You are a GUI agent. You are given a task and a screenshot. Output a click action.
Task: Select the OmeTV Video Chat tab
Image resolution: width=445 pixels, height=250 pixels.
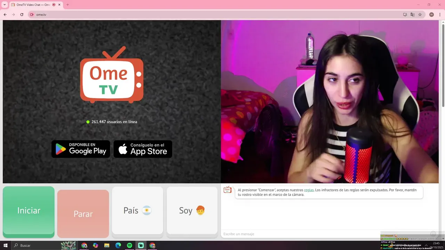(36, 5)
